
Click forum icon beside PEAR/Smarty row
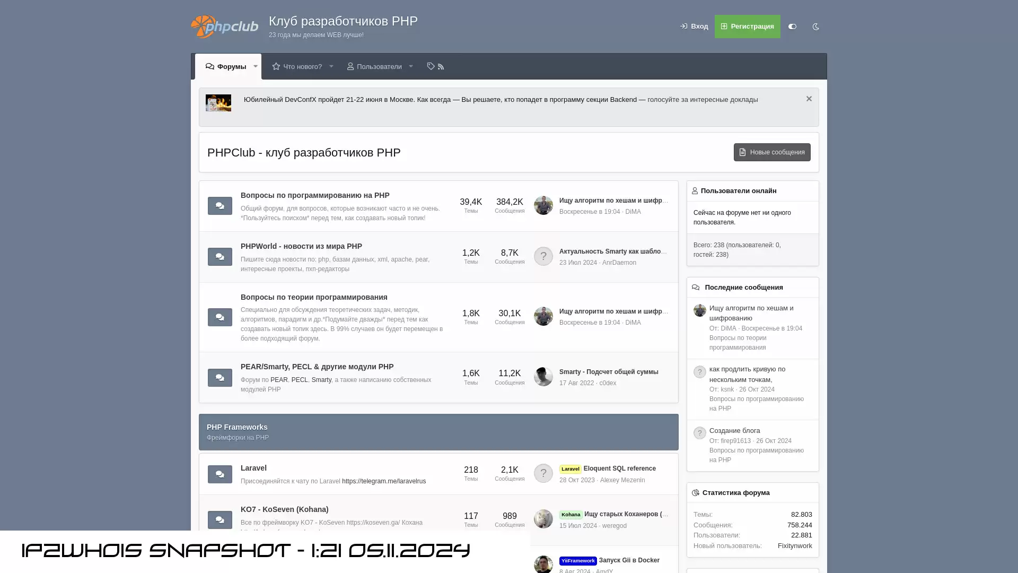point(220,378)
